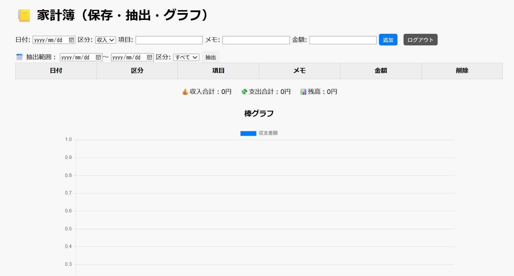Open calendar picker for extraction start date

click(x=98, y=58)
